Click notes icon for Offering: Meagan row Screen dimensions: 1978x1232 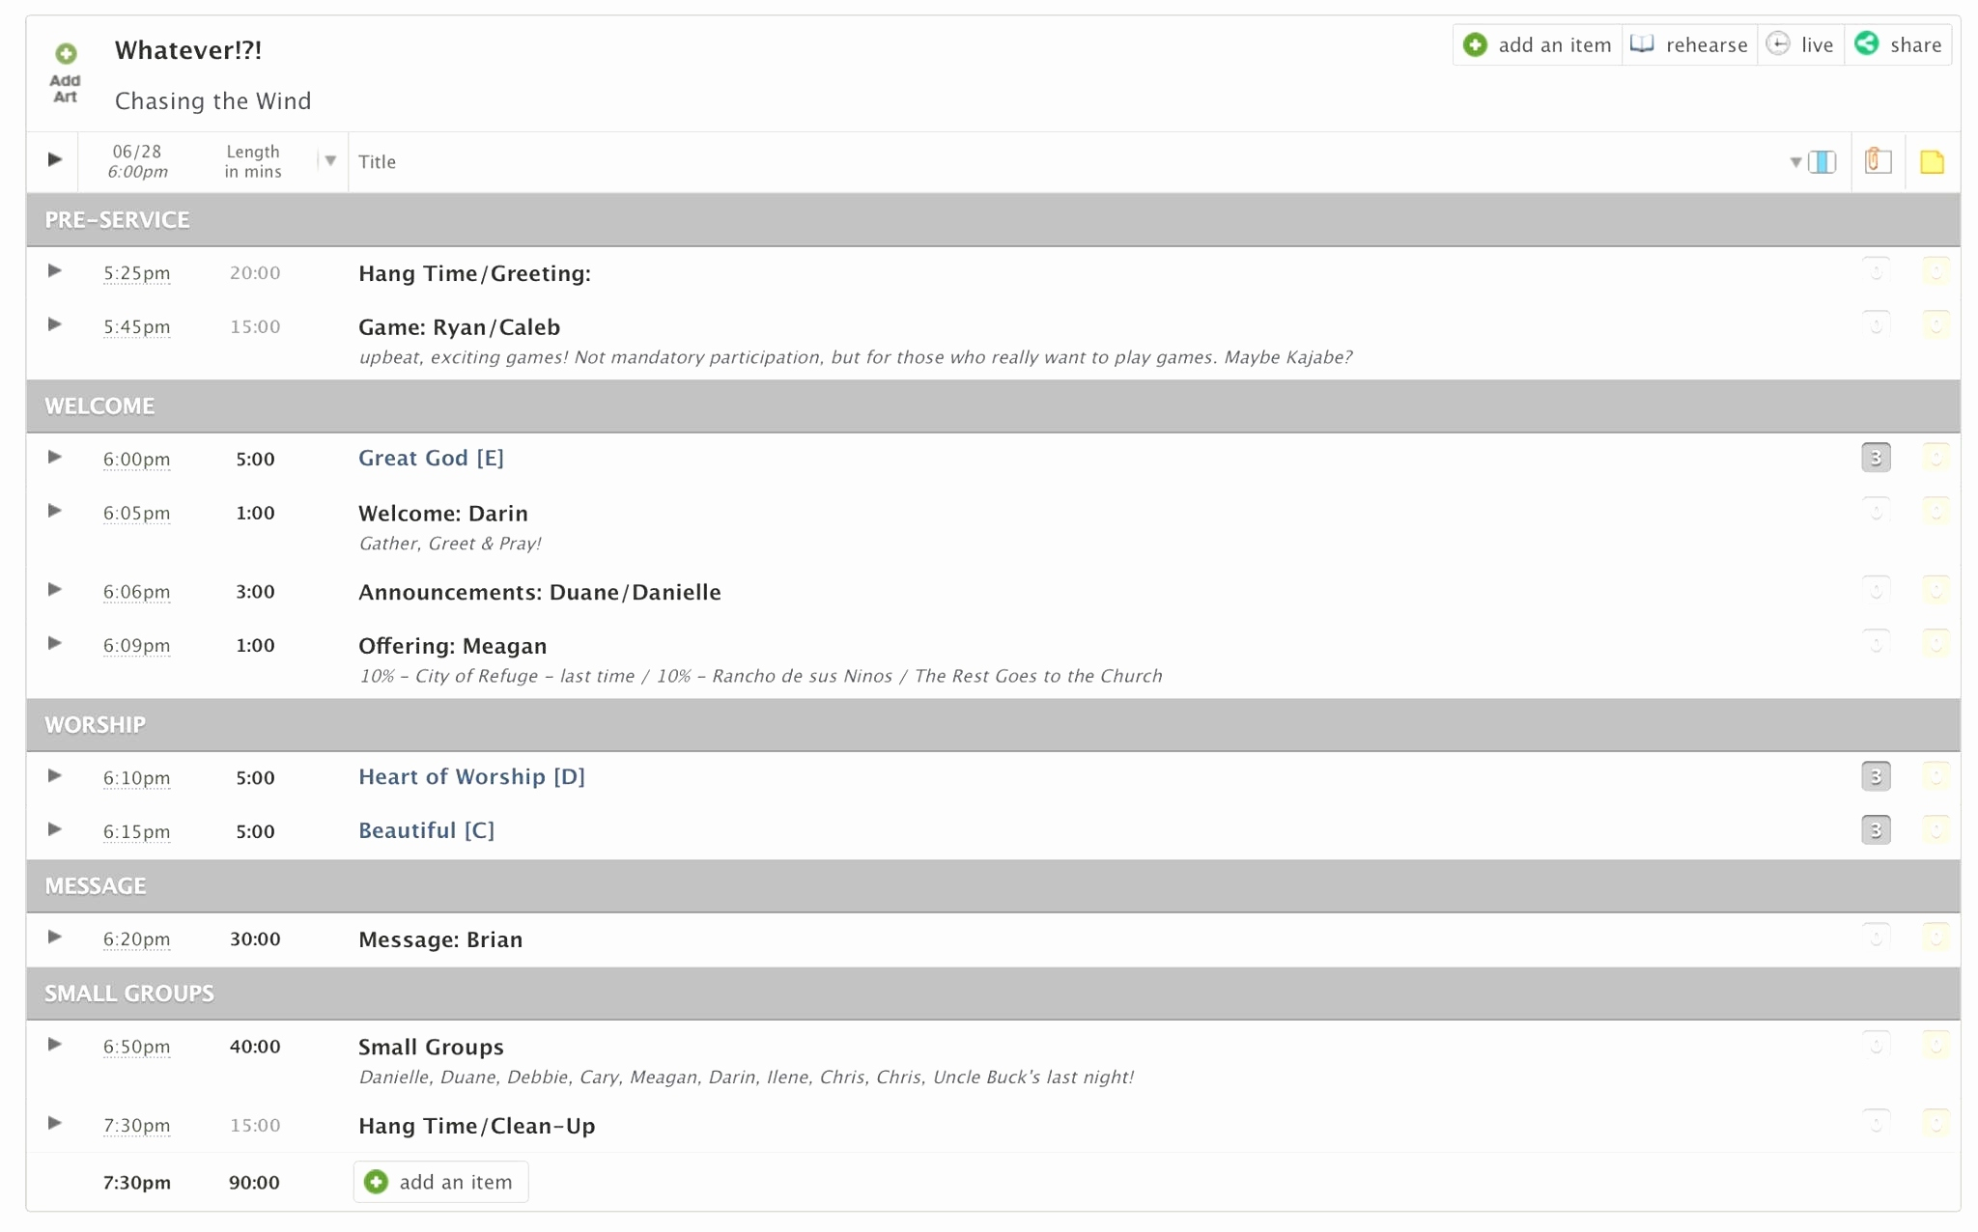point(1935,643)
